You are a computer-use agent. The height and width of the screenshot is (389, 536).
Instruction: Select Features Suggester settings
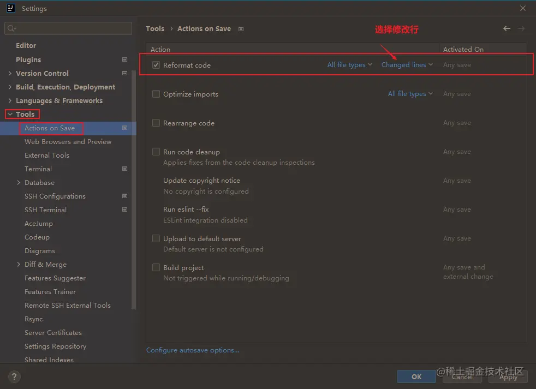[x=55, y=278]
